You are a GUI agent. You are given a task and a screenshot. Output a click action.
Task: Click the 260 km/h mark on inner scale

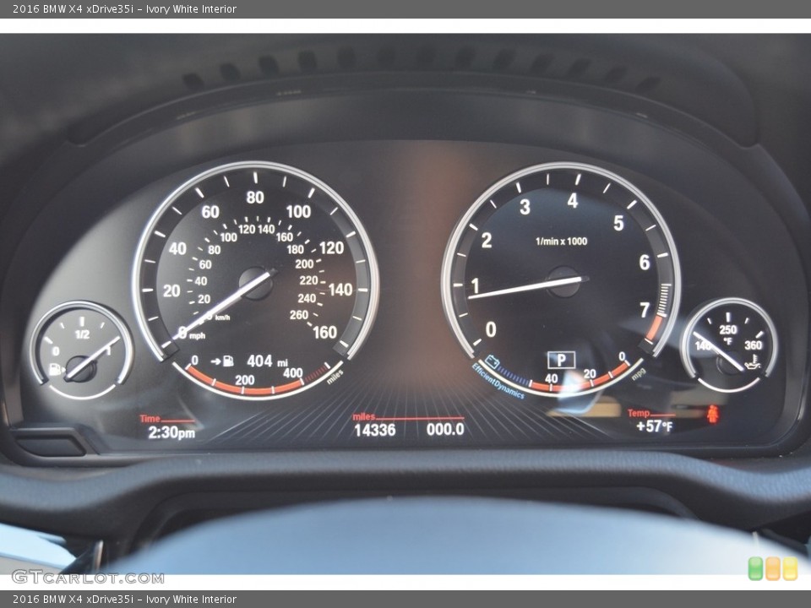coord(298,314)
